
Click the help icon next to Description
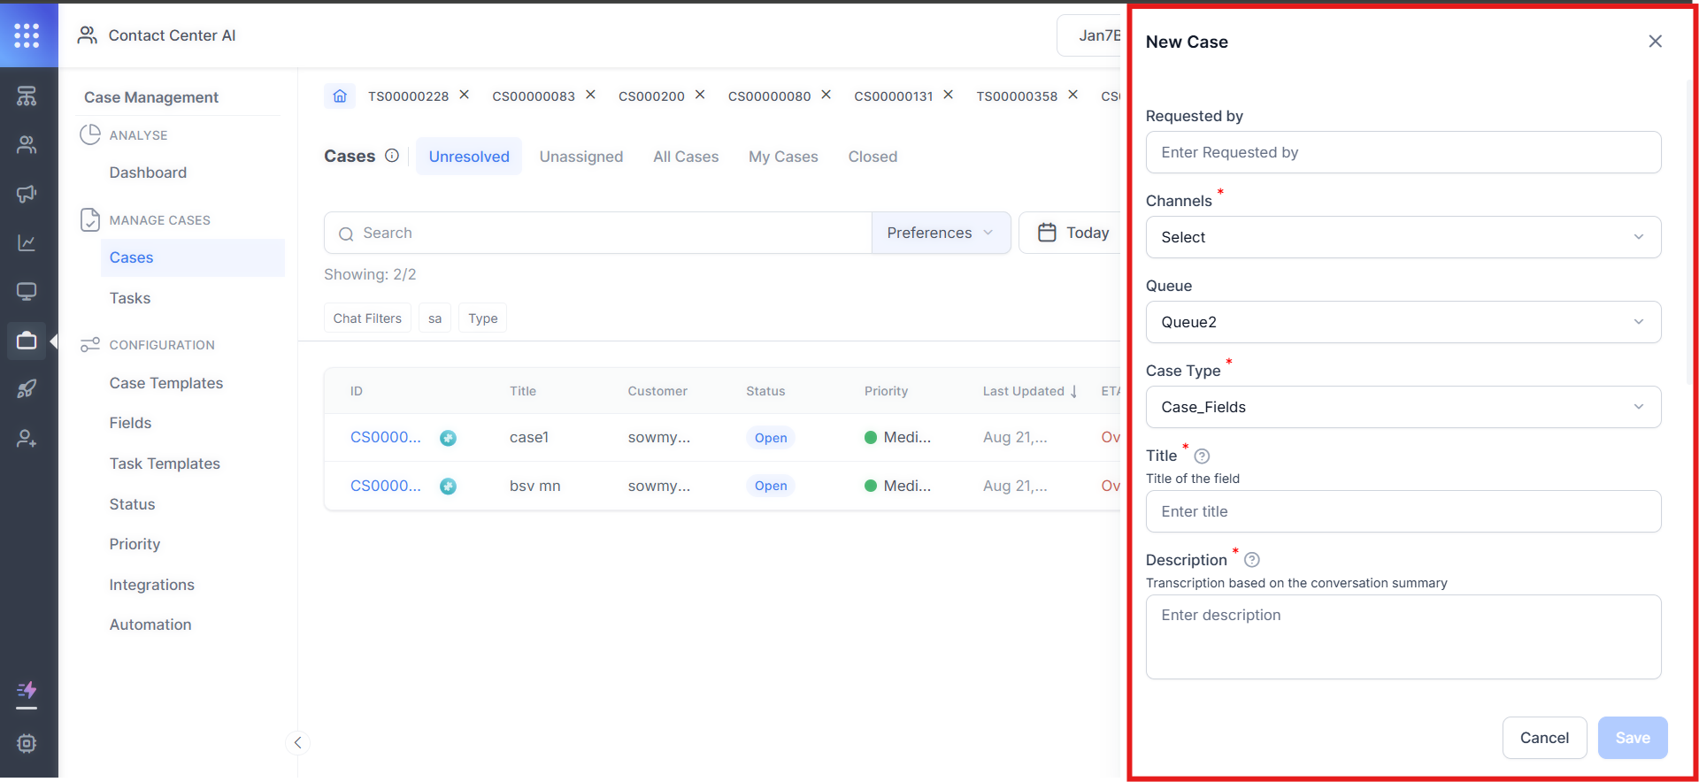coord(1251,560)
